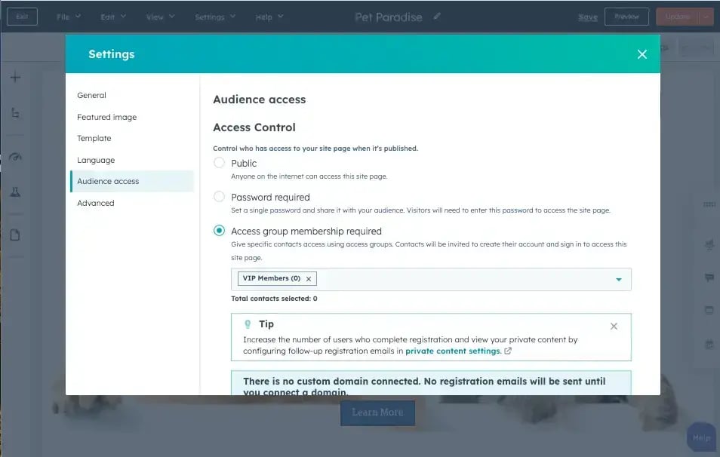
Task: Click the Pet Paradise page title
Action: pyautogui.click(x=389, y=17)
